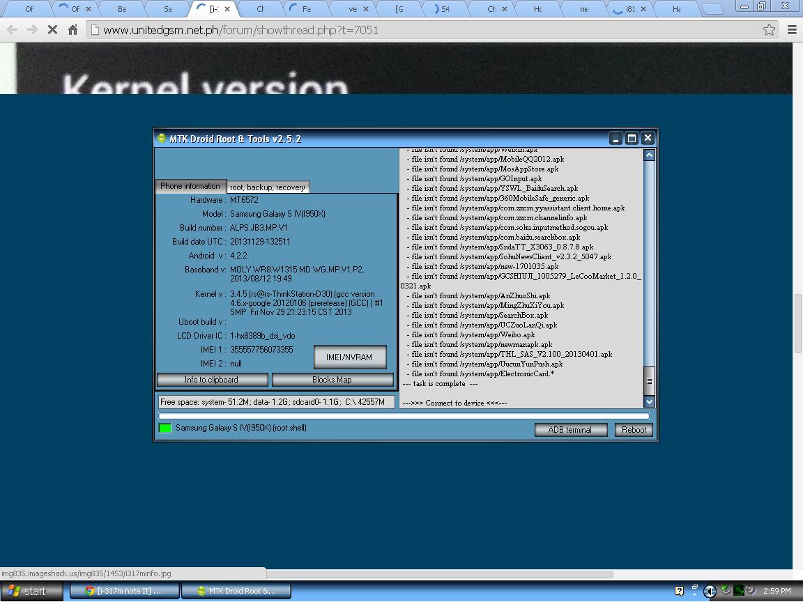Click the '--->>> Connect to device <<<---' log line
The image size is (803, 602).
454,403
